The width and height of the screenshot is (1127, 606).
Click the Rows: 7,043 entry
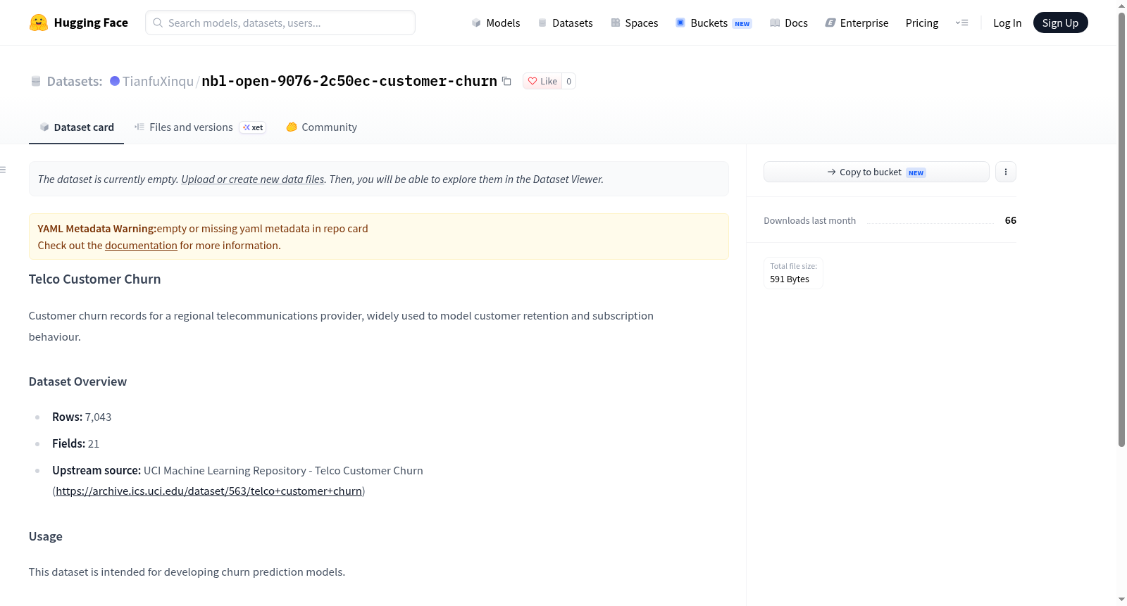point(82,417)
